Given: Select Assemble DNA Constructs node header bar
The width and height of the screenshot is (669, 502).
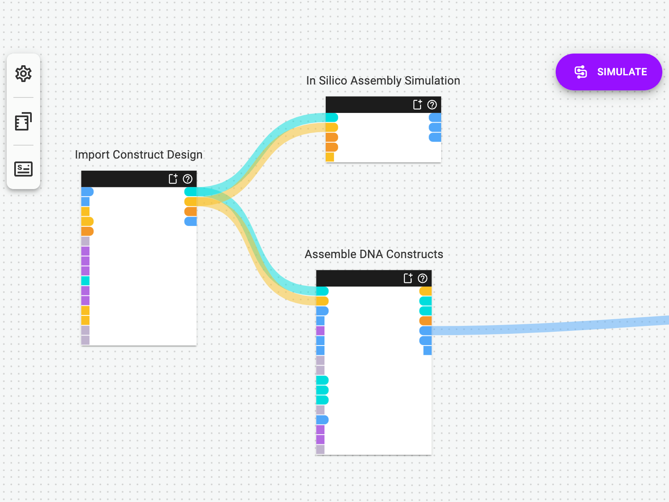Looking at the screenshot, I should pos(374,278).
